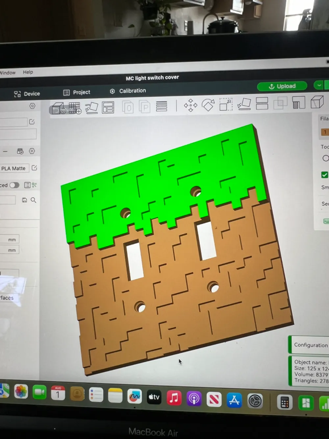Open the process preset combo box
Screen dimensions: 329x439
[x=8, y=200]
